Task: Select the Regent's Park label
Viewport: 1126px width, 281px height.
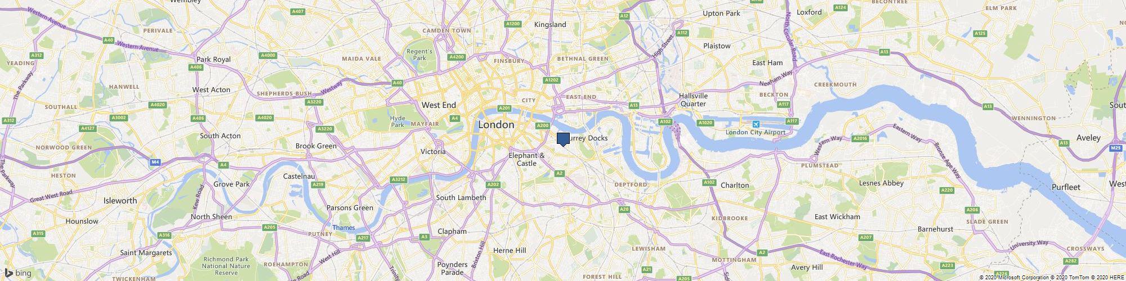Action: click(419, 55)
